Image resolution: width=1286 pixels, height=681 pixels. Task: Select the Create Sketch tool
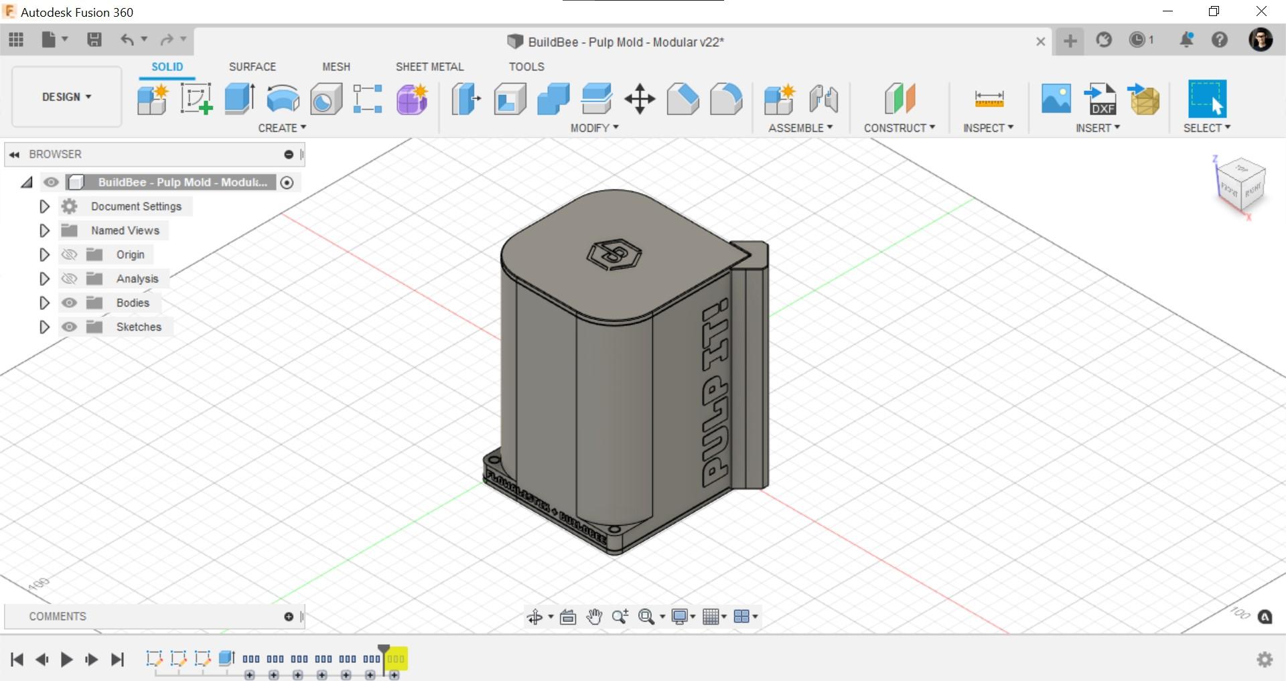tap(196, 99)
